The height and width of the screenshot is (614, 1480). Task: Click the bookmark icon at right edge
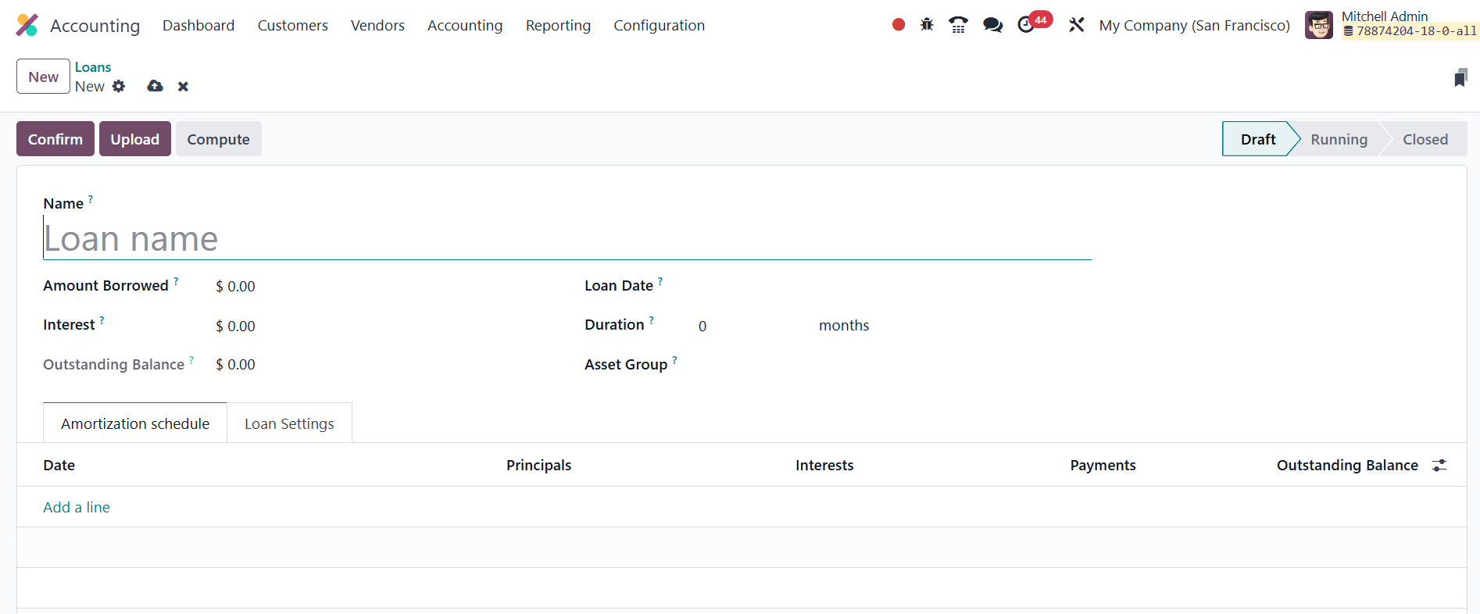click(1460, 77)
